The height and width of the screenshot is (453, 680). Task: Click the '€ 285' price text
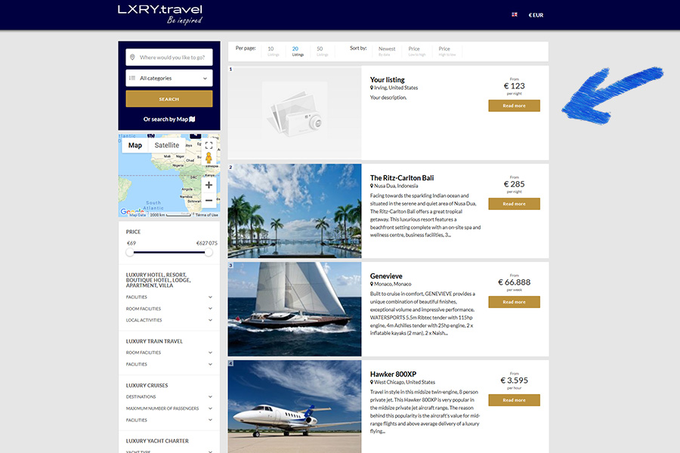(515, 184)
